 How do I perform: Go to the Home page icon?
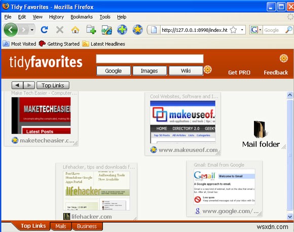coord(75,30)
